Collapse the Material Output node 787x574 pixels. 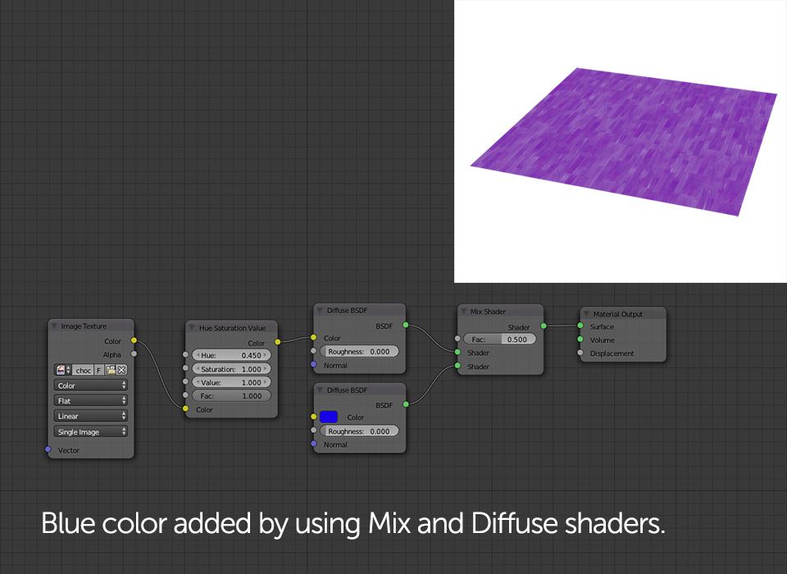click(586, 314)
